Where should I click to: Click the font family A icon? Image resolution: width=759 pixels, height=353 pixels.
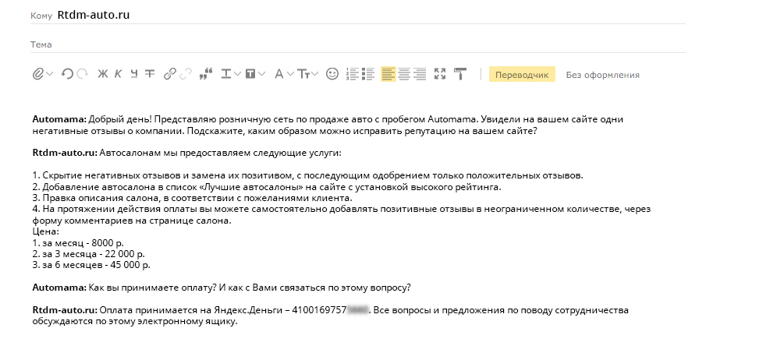(x=278, y=74)
